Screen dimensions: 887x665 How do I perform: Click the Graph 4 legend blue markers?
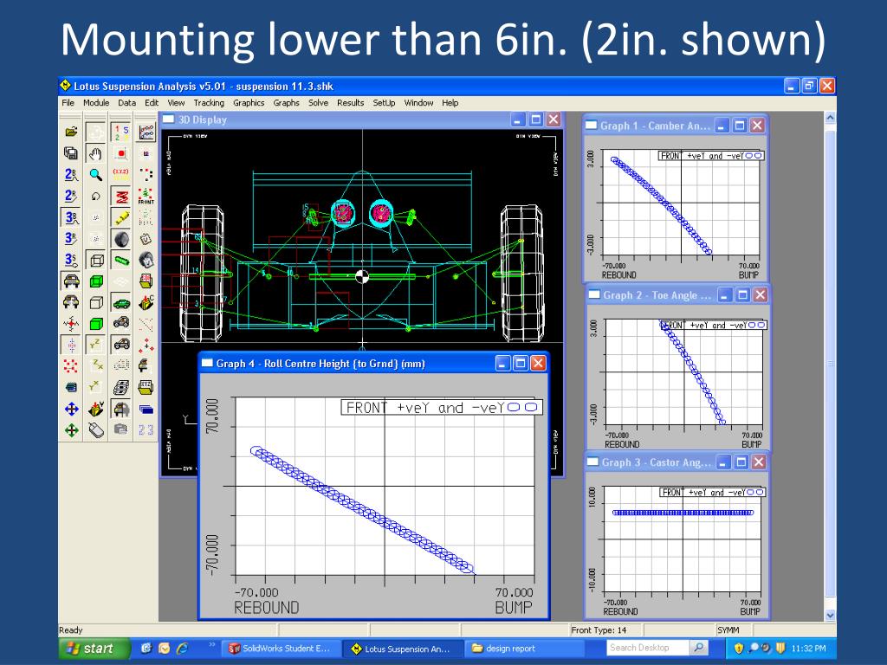(x=522, y=407)
